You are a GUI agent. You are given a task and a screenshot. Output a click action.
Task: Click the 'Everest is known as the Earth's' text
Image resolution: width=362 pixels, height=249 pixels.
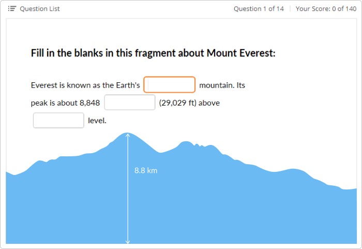click(85, 85)
